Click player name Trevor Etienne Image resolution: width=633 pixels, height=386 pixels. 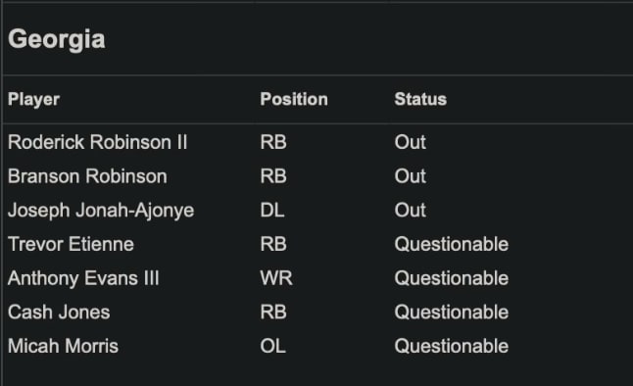(71, 244)
